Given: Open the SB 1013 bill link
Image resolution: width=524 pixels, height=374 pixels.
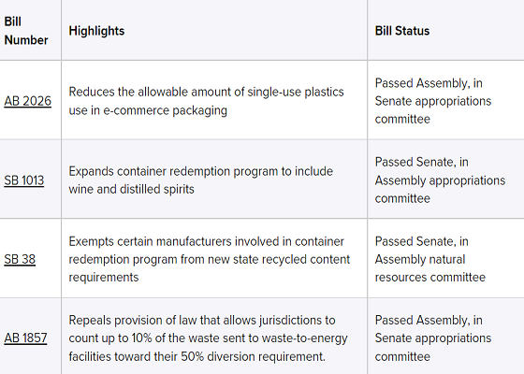Looking at the screenshot, I should 24,180.
